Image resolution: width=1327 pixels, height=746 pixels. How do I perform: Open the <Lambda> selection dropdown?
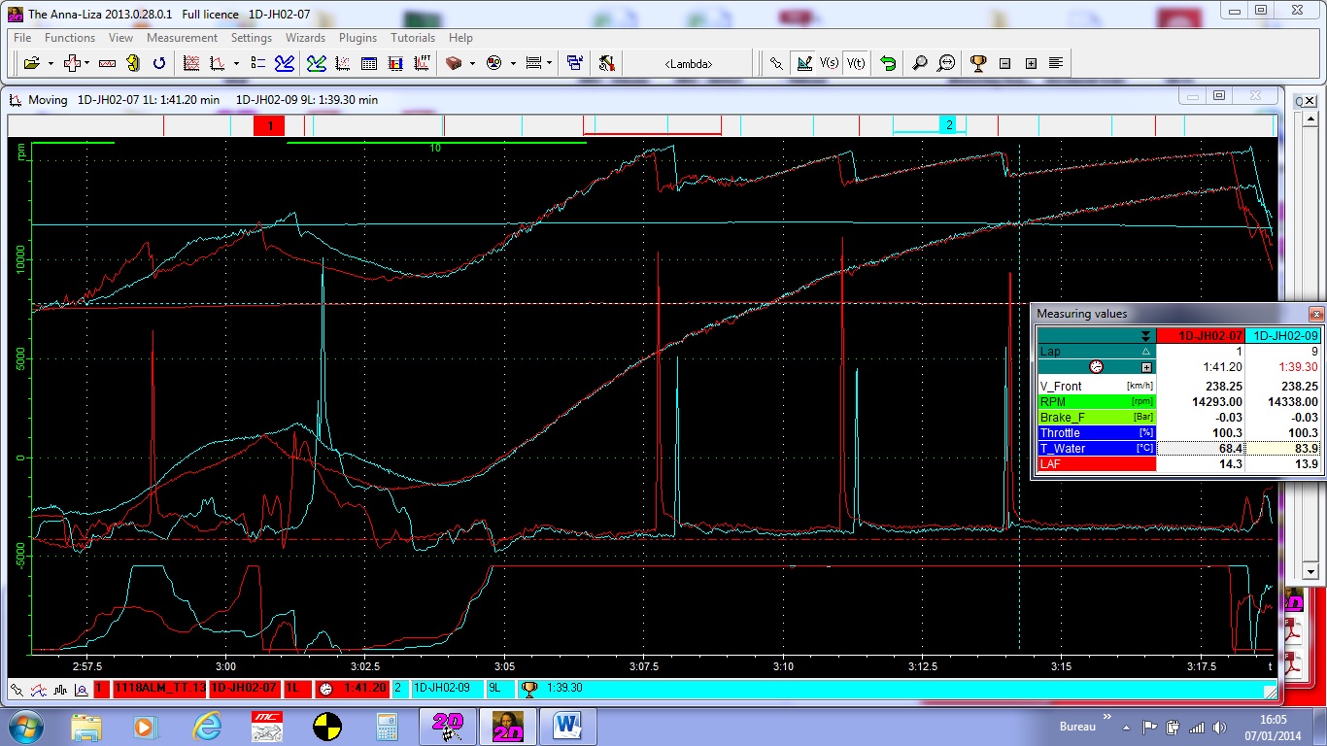(x=688, y=63)
